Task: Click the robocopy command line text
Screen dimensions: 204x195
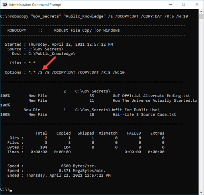Action: (x=94, y=16)
